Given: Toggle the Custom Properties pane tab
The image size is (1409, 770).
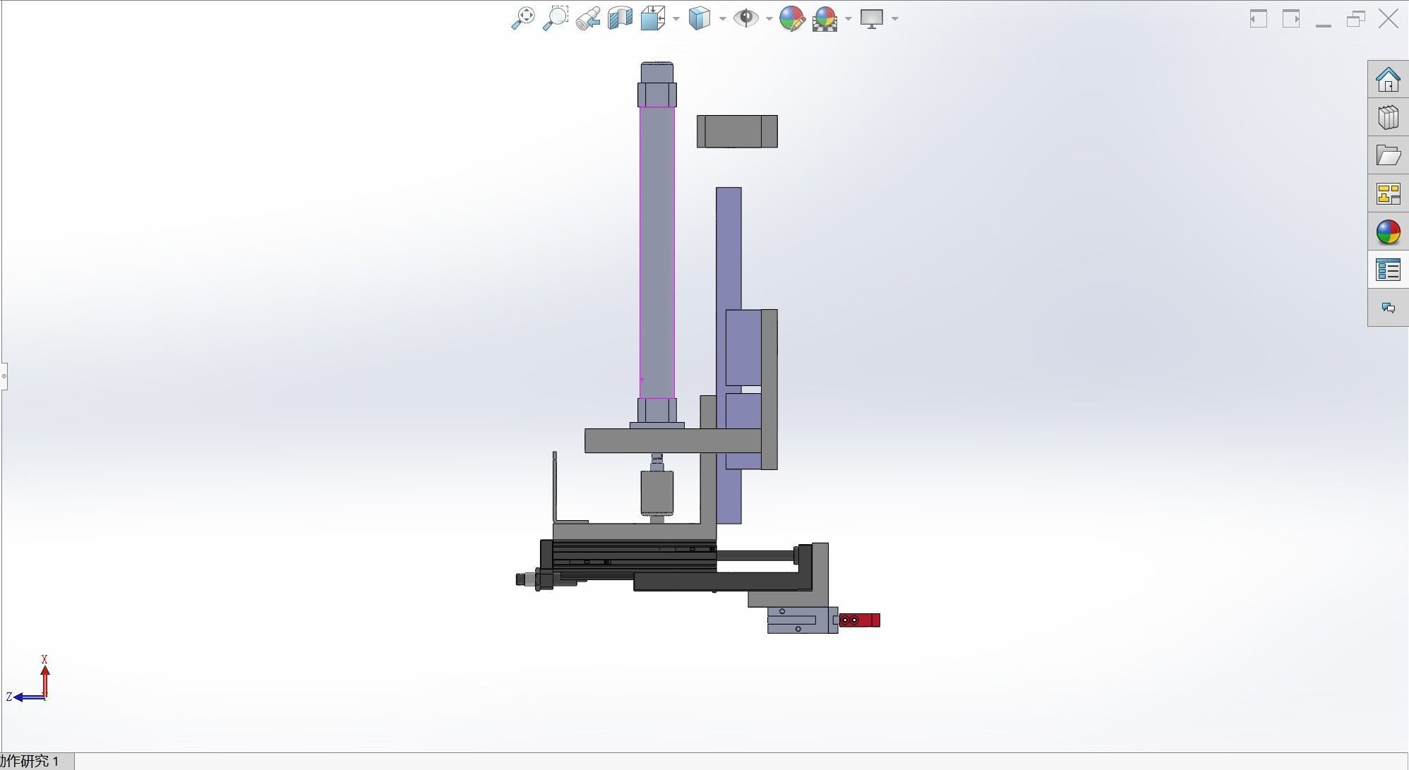Looking at the screenshot, I should [x=1388, y=270].
